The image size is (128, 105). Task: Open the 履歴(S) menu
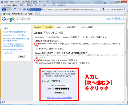pyautogui.click(x=30, y=5)
